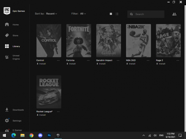The image size is (186, 139).
Task: Open the Control game cover
Action: [x=49, y=40]
